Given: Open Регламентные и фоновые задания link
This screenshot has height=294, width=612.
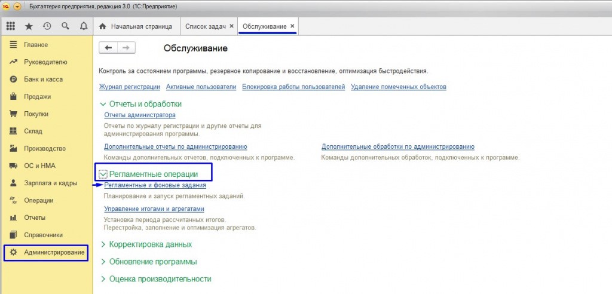Looking at the screenshot, I should coord(155,185).
